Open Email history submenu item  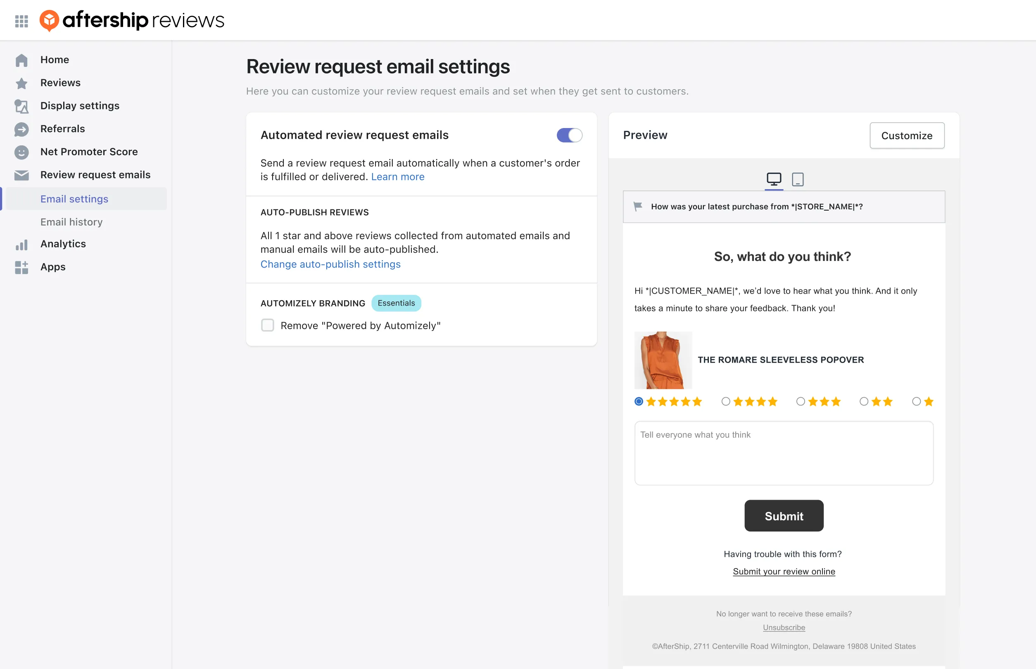point(71,222)
